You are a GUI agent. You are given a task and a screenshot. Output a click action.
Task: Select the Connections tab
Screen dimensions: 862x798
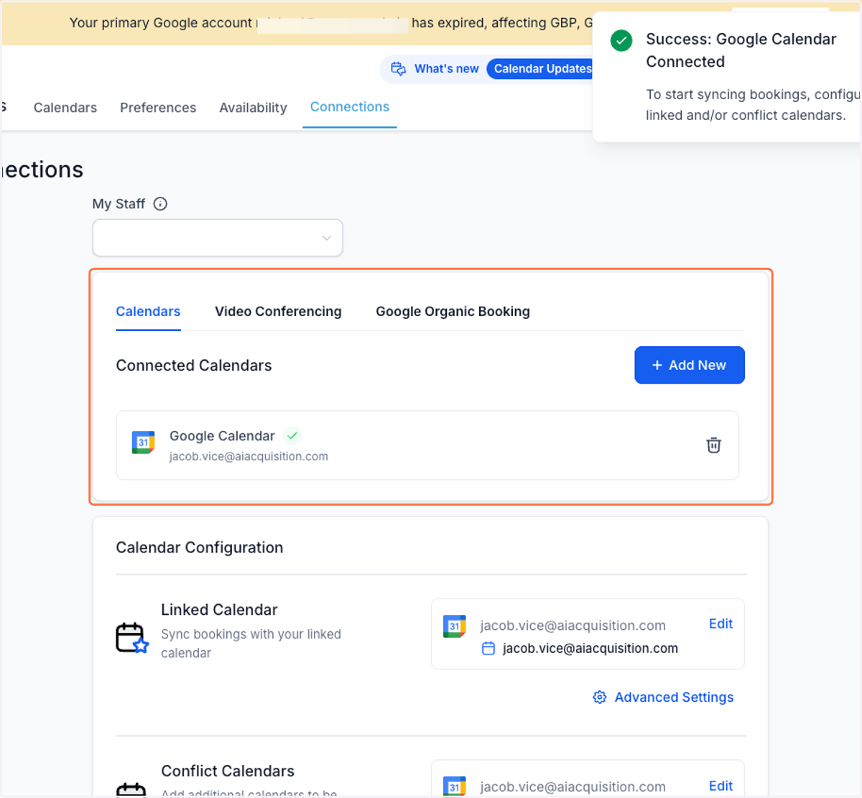350,107
